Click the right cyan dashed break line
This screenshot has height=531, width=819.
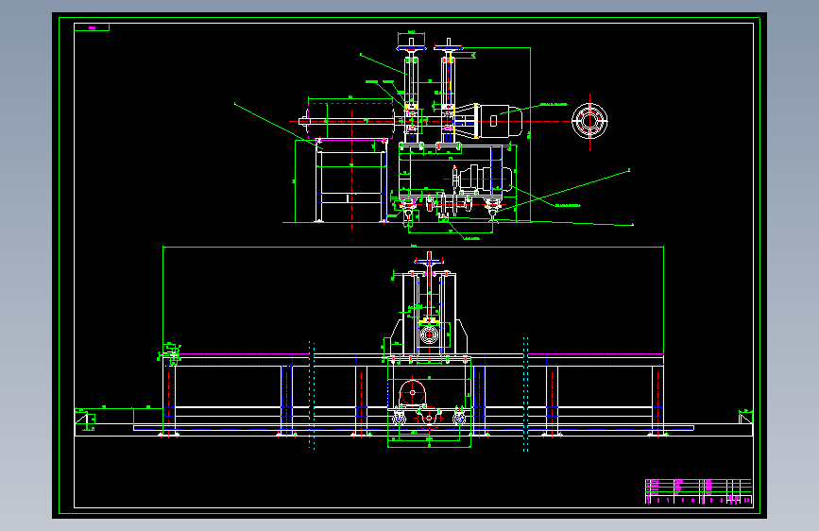tap(525, 394)
